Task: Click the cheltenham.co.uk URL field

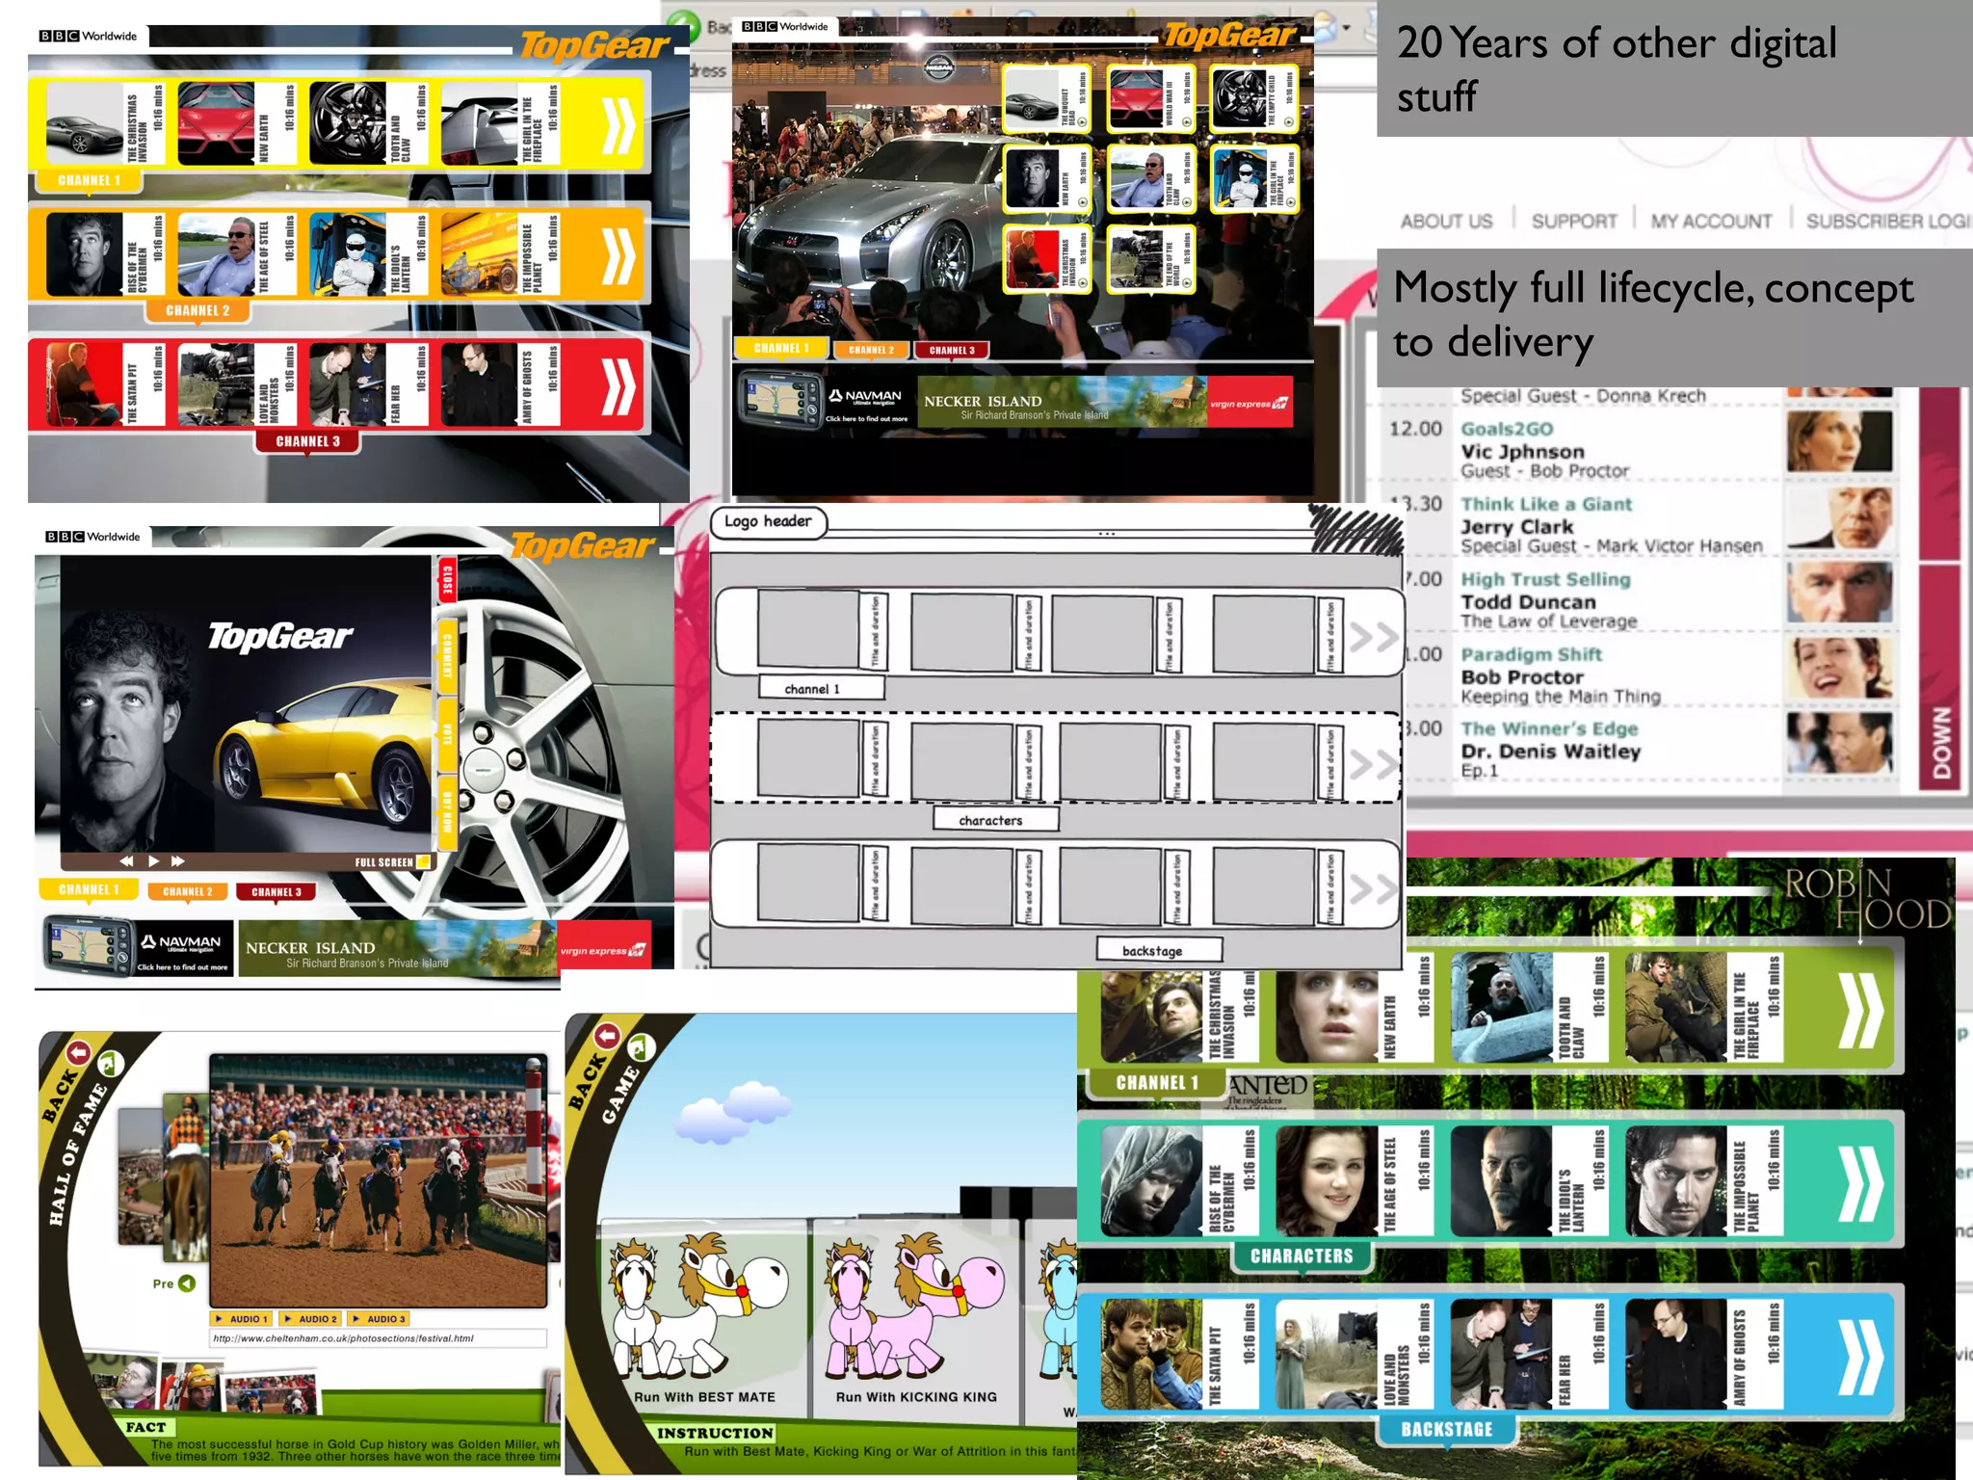Action: click(x=378, y=1338)
